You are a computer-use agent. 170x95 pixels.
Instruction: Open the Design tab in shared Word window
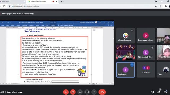[13, 25]
